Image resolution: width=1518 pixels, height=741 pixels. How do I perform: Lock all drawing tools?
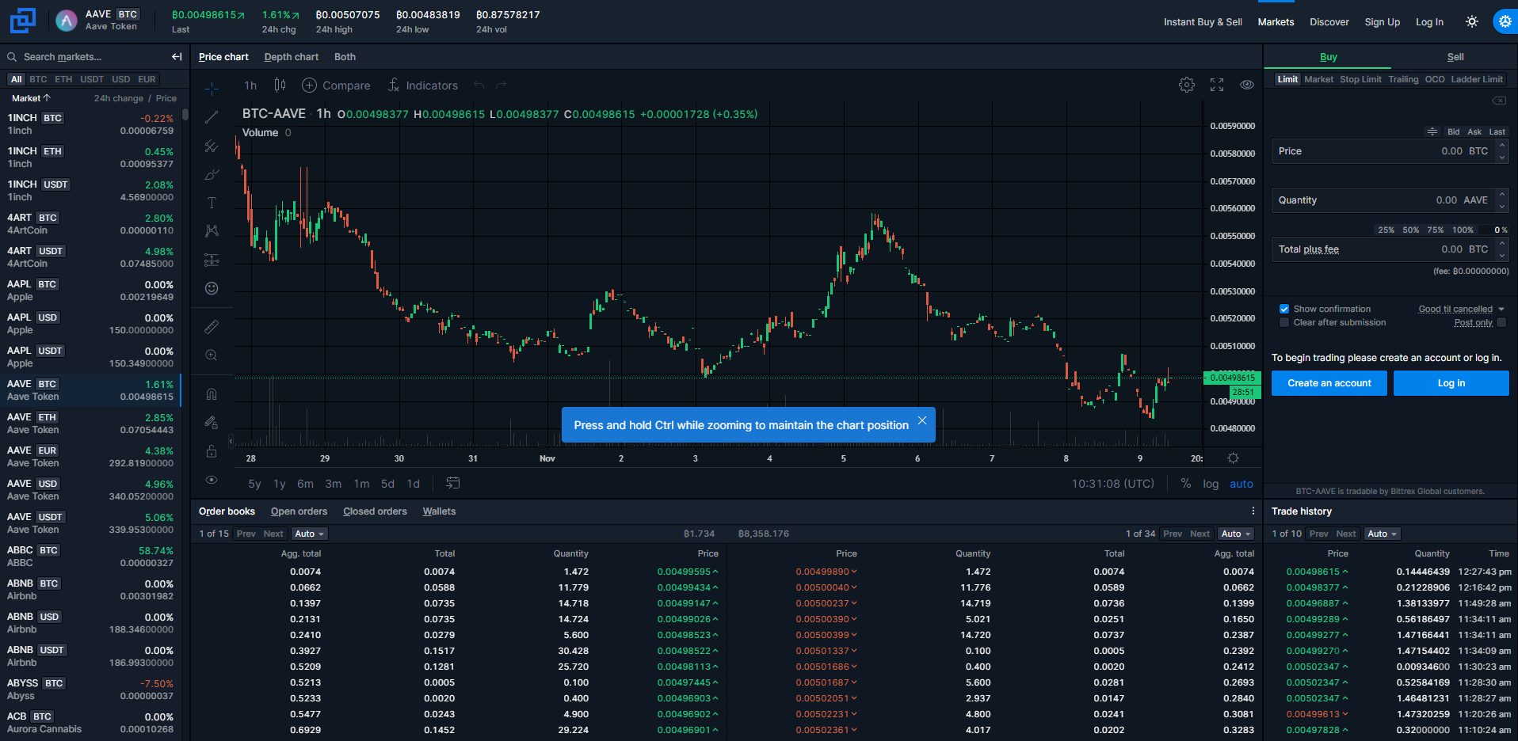pyautogui.click(x=212, y=451)
